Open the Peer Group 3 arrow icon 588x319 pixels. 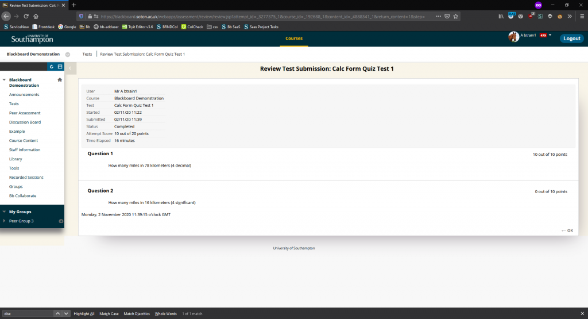(x=61, y=221)
